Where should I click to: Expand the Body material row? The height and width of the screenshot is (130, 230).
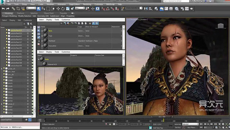tap(42, 31)
